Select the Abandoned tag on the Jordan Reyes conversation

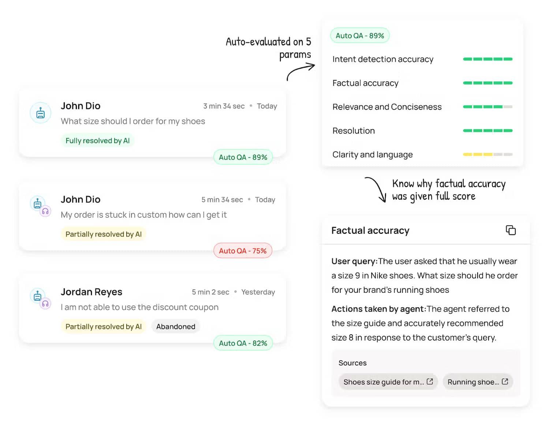tap(176, 327)
